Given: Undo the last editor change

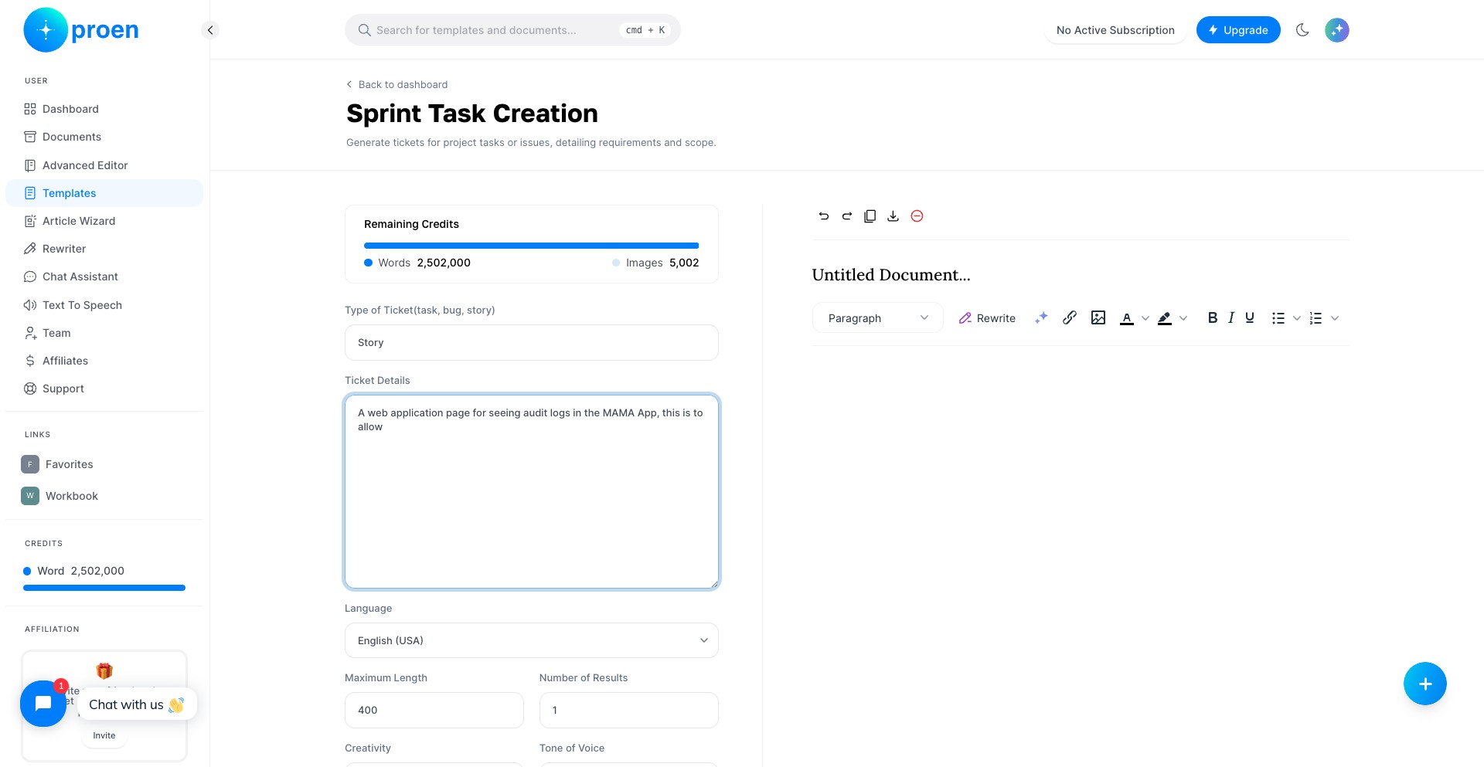Looking at the screenshot, I should [824, 216].
